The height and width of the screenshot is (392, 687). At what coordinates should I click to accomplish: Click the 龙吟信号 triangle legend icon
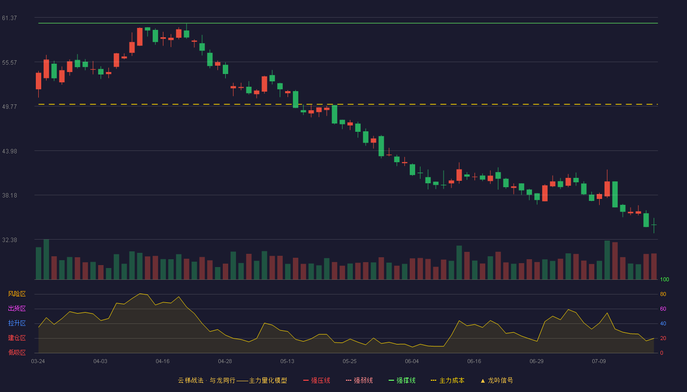482,380
